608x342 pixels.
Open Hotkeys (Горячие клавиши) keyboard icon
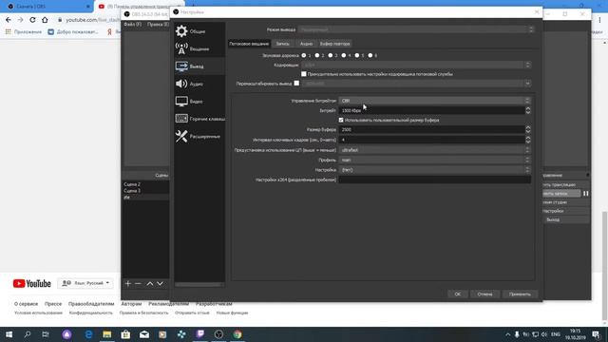pyautogui.click(x=181, y=118)
